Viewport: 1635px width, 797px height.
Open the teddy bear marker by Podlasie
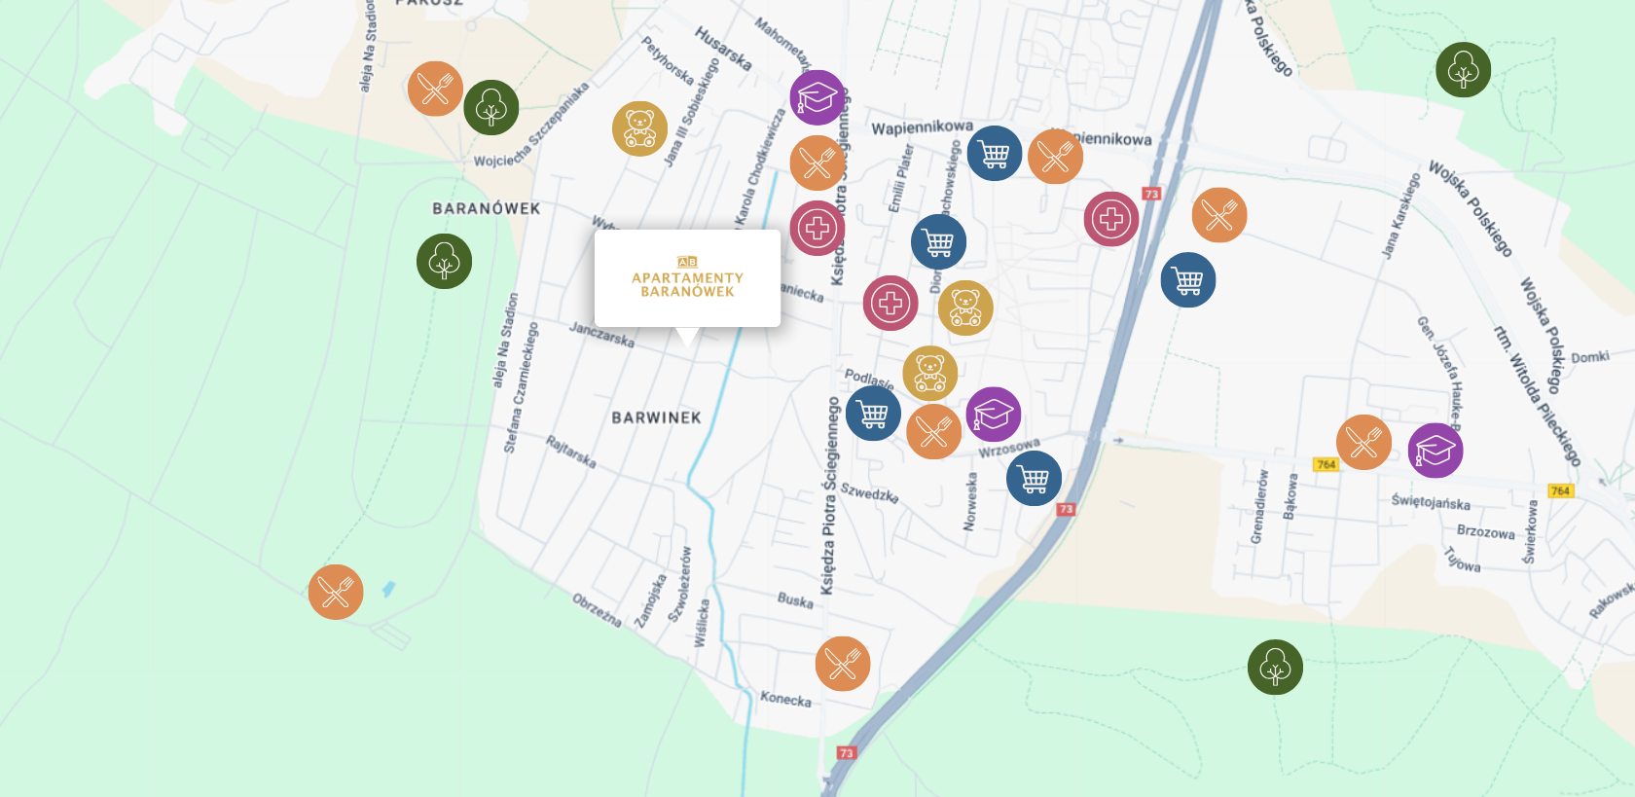click(930, 373)
